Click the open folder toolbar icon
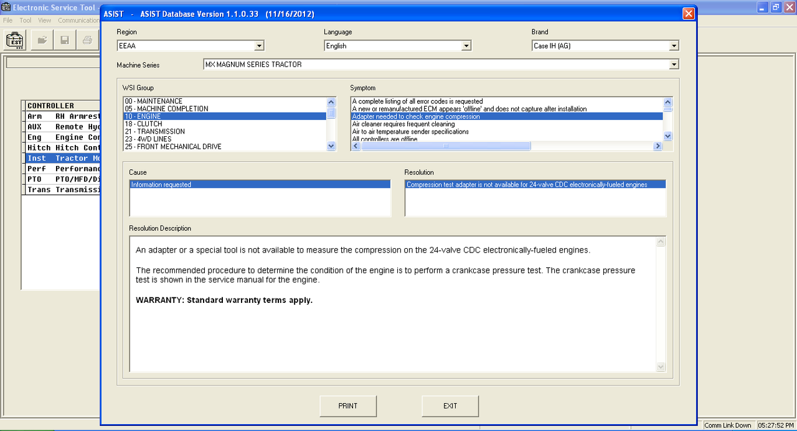 (x=42, y=40)
